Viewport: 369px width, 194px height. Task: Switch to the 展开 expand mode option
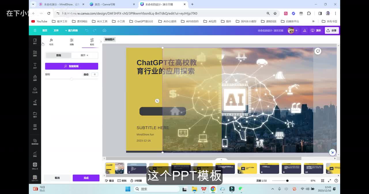(84, 55)
